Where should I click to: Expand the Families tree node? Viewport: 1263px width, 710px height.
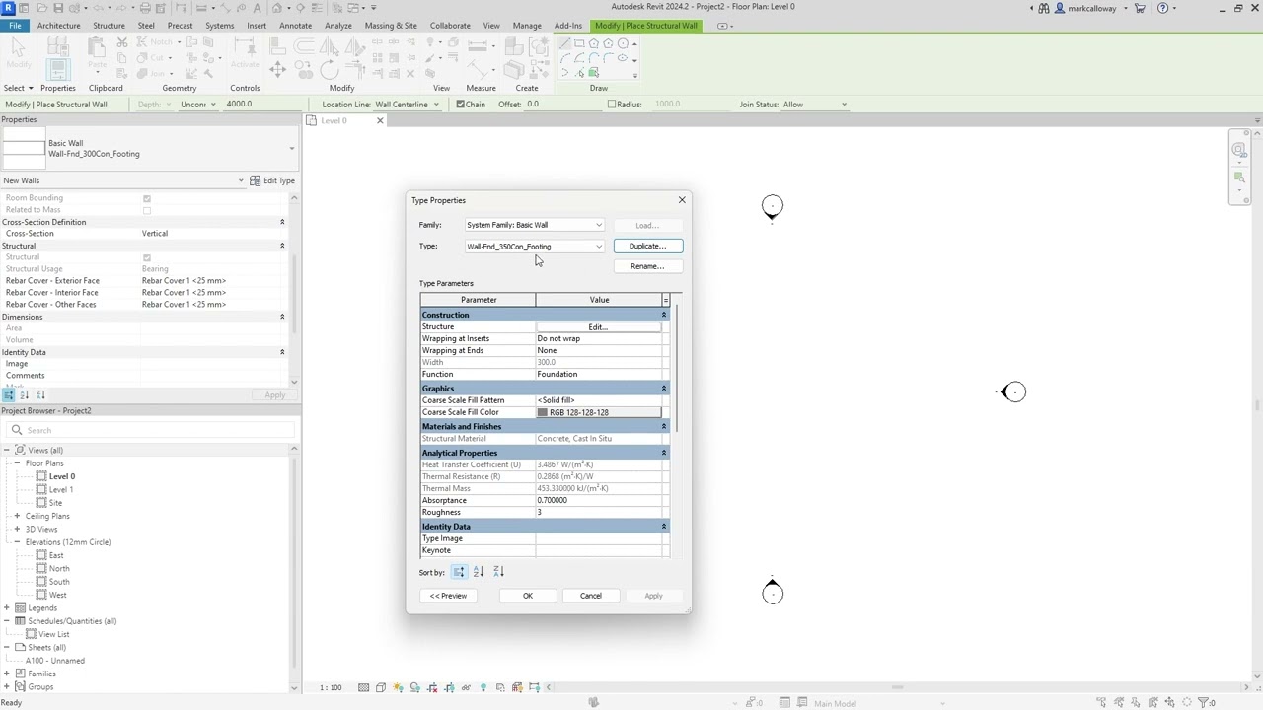click(x=7, y=674)
